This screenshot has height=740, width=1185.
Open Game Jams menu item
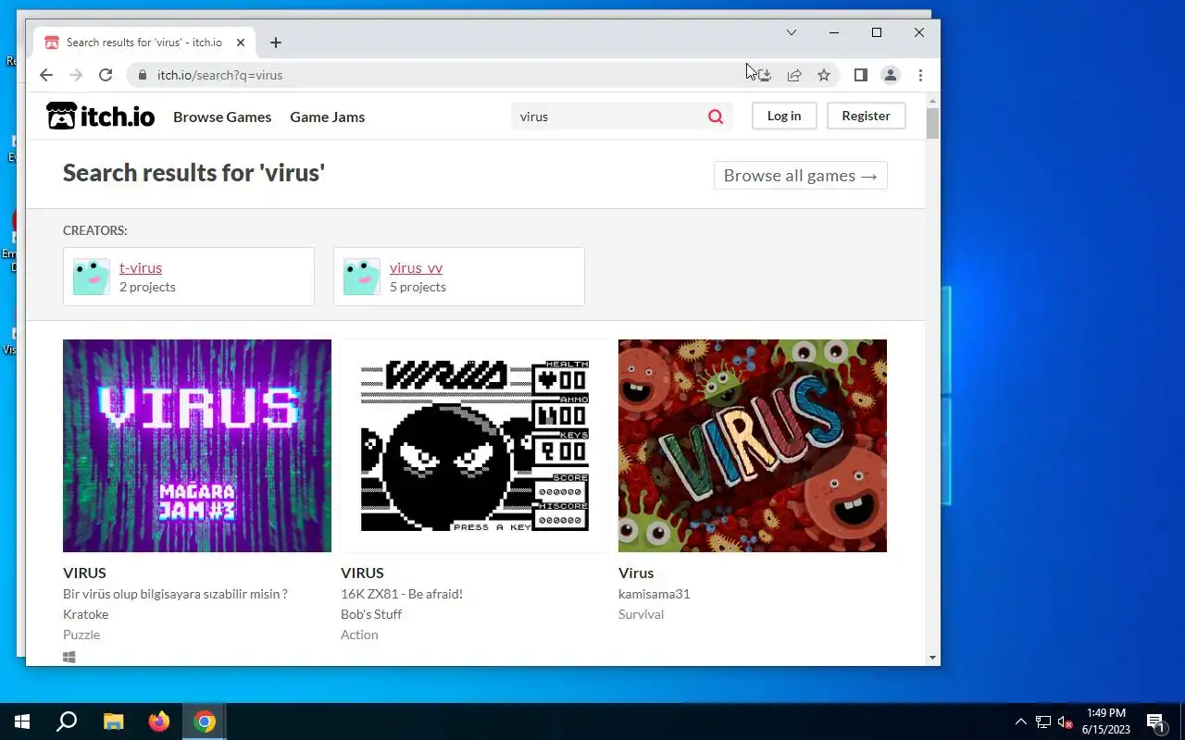click(328, 117)
